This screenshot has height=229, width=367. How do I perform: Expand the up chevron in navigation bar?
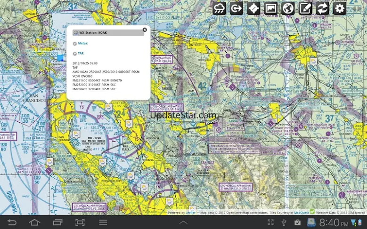(x=183, y=222)
